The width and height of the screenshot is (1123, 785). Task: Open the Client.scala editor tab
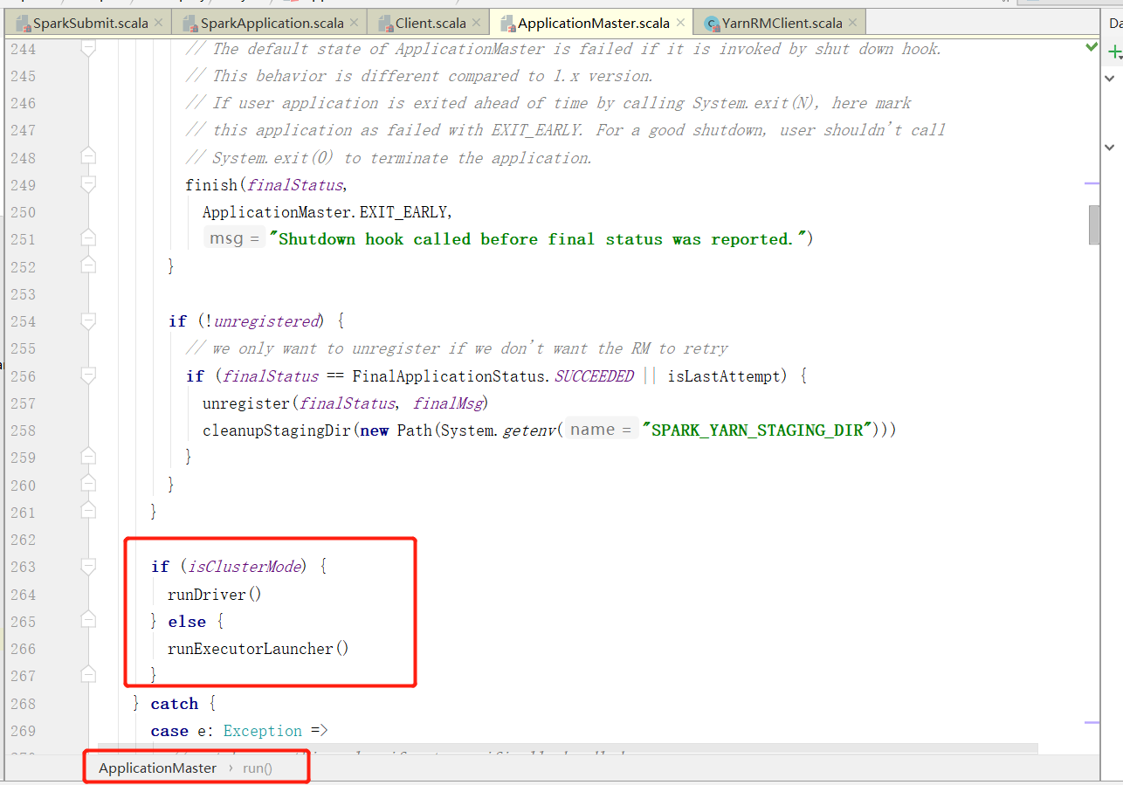[x=430, y=23]
